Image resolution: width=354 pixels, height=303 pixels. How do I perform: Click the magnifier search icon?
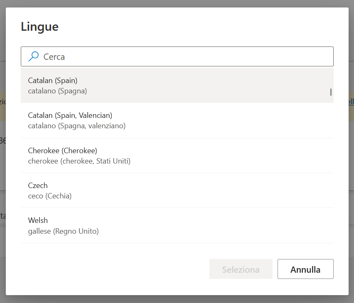(33, 56)
